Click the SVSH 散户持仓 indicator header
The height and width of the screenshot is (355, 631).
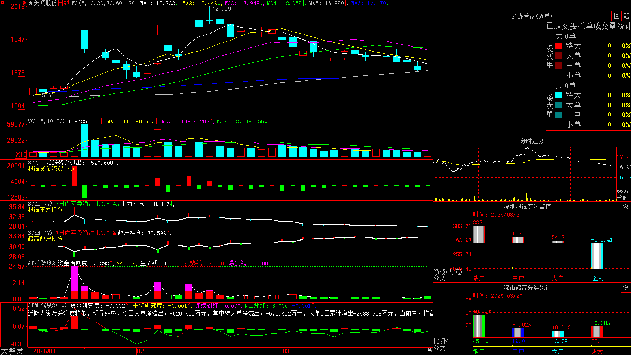pos(99,233)
